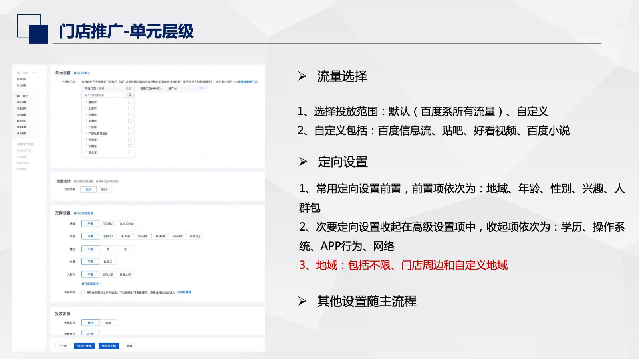Tick the checkbox for 重庆市
639x359 pixels.
pyautogui.click(x=129, y=102)
